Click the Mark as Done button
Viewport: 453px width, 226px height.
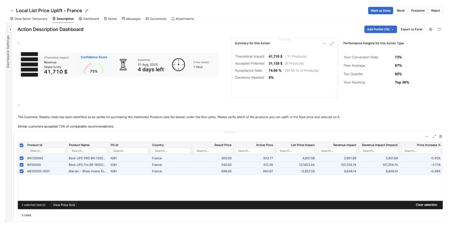click(x=380, y=11)
